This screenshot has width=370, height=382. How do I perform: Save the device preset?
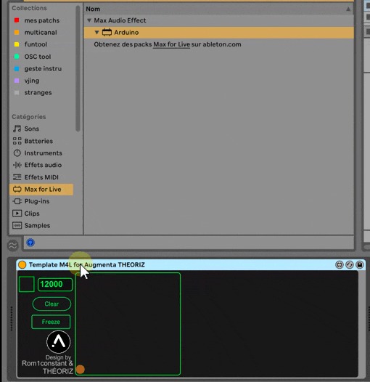(360, 265)
